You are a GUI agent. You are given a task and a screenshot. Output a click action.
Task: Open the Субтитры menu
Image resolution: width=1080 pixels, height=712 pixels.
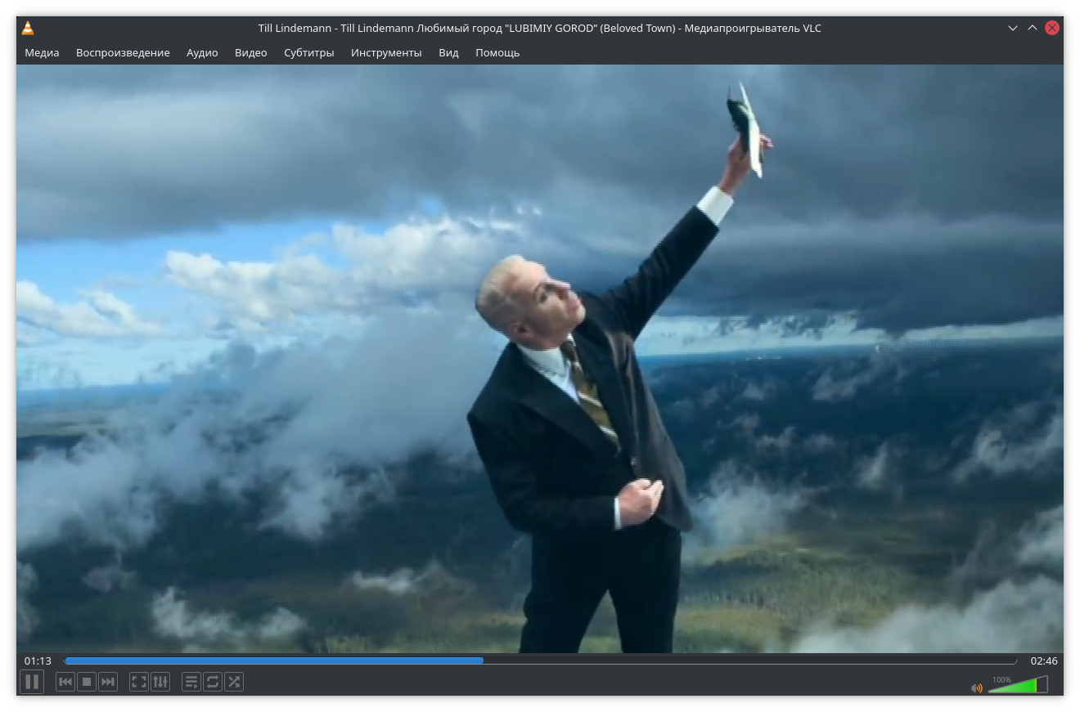(x=309, y=52)
